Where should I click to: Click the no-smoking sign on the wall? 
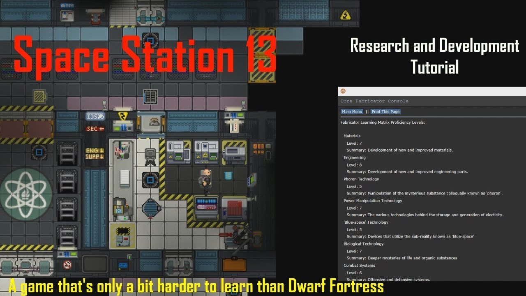click(67, 265)
